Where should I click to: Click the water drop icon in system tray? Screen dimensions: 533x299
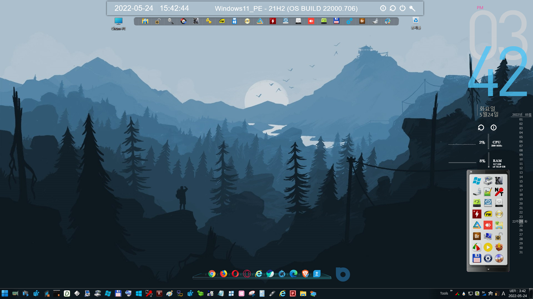click(x=464, y=293)
